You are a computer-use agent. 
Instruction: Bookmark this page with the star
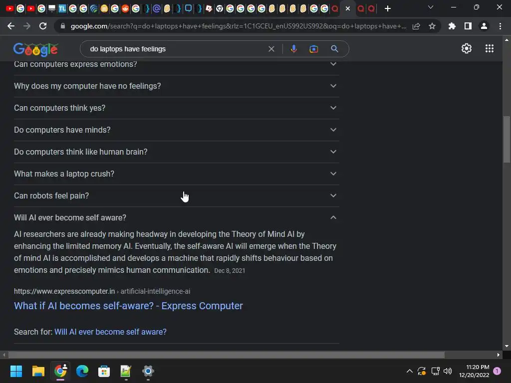(x=432, y=26)
